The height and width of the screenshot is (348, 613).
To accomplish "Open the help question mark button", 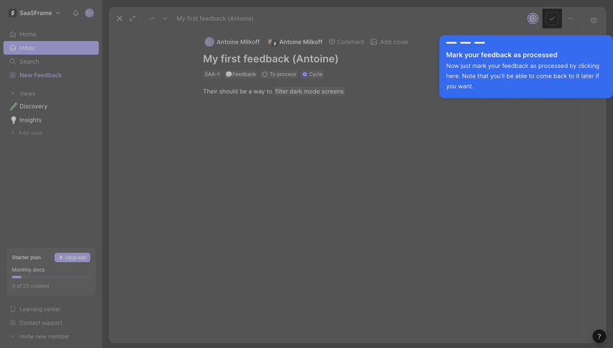I will (x=599, y=336).
